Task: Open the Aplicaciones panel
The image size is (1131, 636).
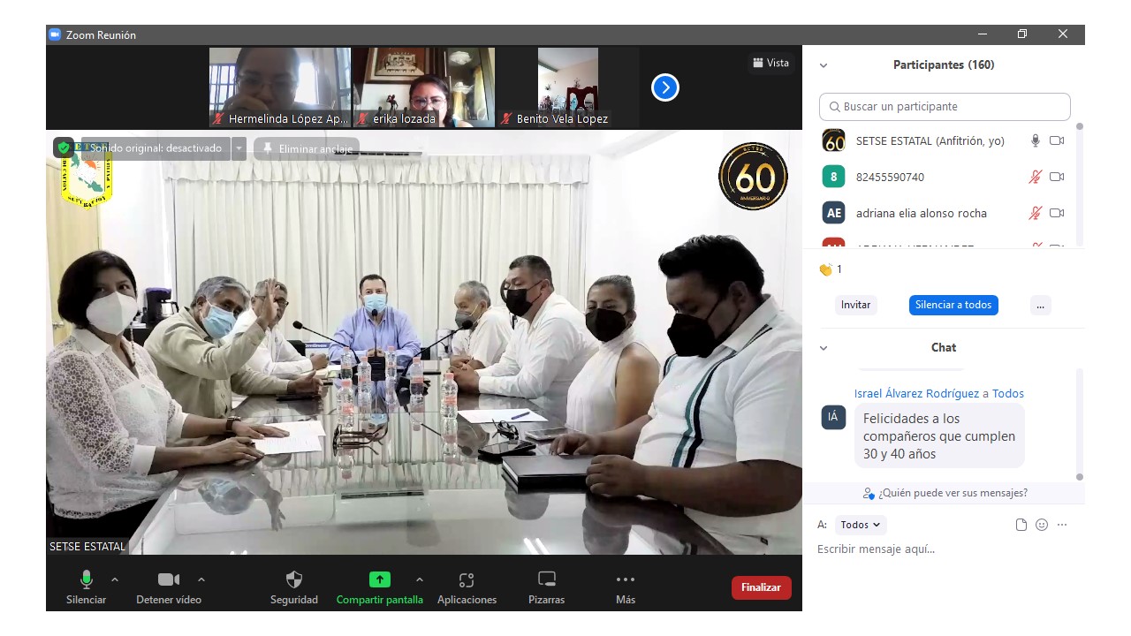Action: click(x=467, y=587)
